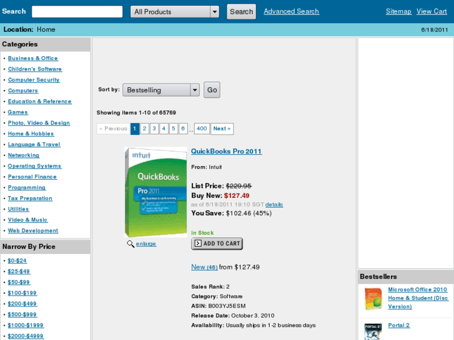This screenshot has width=454, height=340.
Task: Click the QuickBooks Pro 2011 box image
Action: pos(155,192)
